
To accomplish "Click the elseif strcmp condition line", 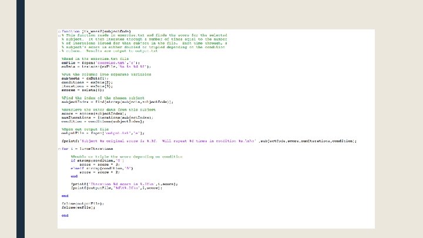I will [x=102, y=169].
